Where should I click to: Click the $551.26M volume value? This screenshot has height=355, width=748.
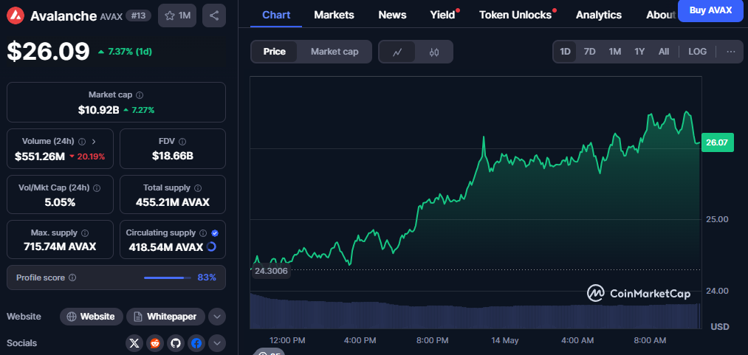[x=40, y=156]
